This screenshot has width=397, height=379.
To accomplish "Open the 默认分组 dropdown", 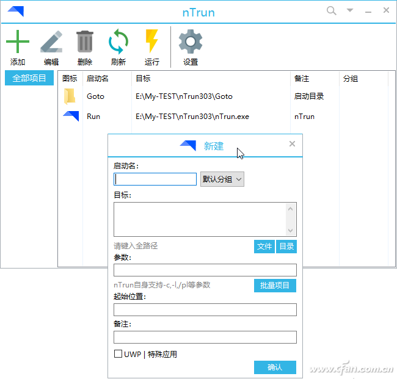I will [x=222, y=179].
